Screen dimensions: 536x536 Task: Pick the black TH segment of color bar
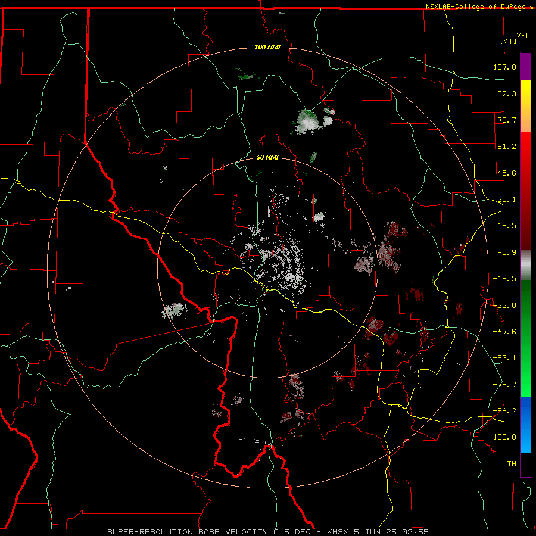coord(526,464)
